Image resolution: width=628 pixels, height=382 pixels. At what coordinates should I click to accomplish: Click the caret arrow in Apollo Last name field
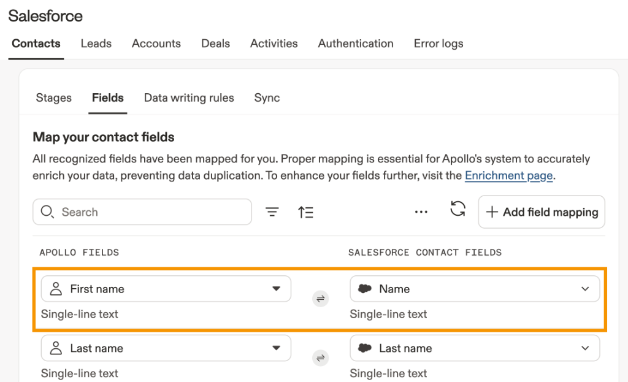click(x=276, y=348)
